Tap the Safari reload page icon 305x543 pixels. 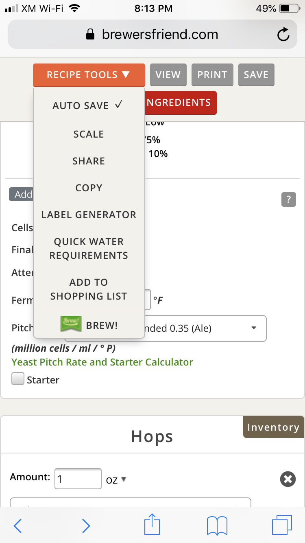(x=283, y=35)
